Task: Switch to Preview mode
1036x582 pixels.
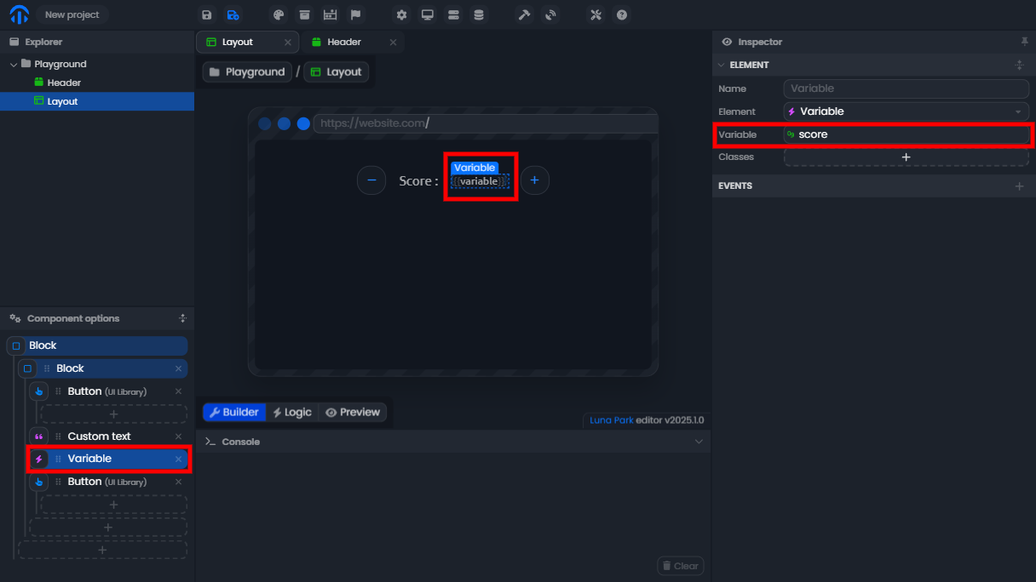Action: point(353,412)
